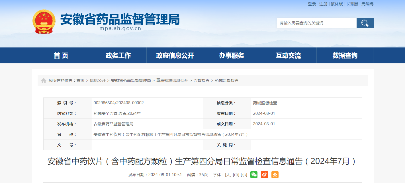Set font size to large [大]
The height and width of the screenshot is (183, 405).
[228, 175]
